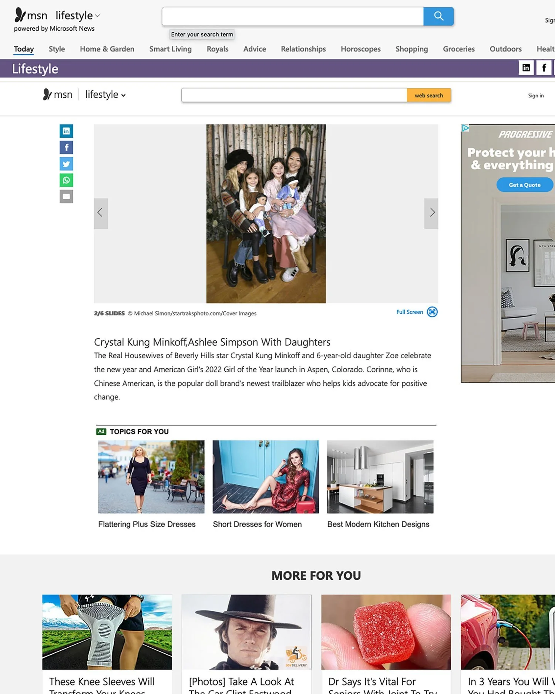Go to previous slide arrow
555x694 pixels.
pyautogui.click(x=101, y=214)
